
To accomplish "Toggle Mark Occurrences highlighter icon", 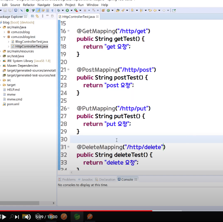I will coord(38,10).
